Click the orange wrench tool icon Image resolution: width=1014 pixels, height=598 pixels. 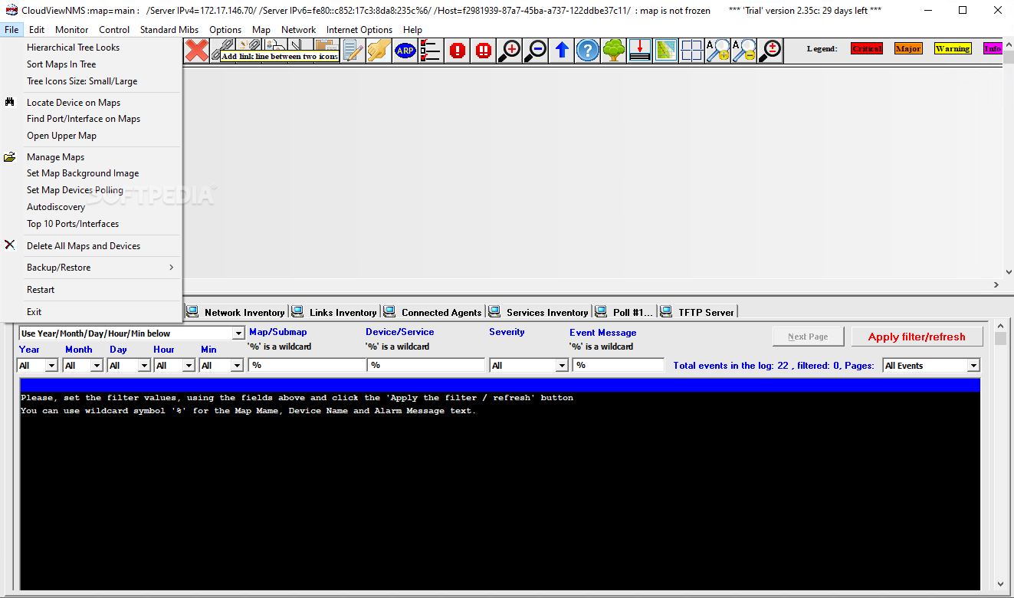[379, 51]
